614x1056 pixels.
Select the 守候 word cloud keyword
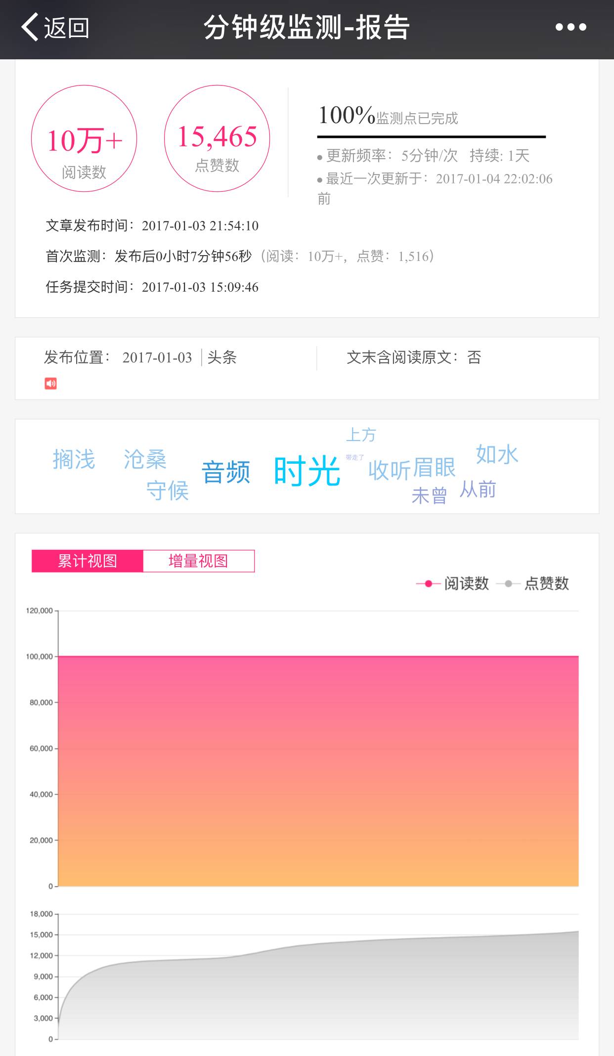[168, 490]
